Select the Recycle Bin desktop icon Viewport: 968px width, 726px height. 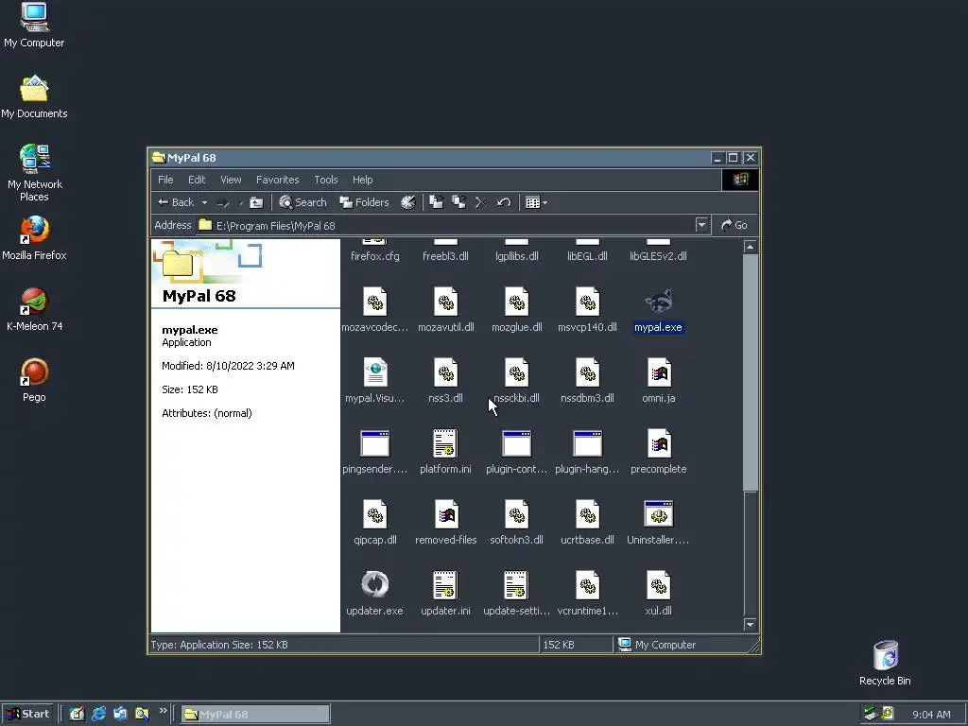pyautogui.click(x=885, y=663)
